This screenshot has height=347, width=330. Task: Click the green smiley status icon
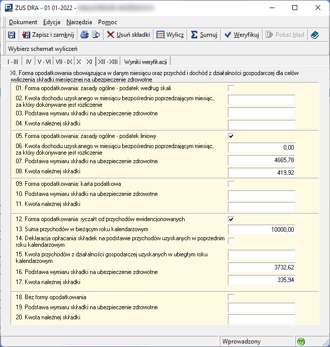(x=301, y=341)
